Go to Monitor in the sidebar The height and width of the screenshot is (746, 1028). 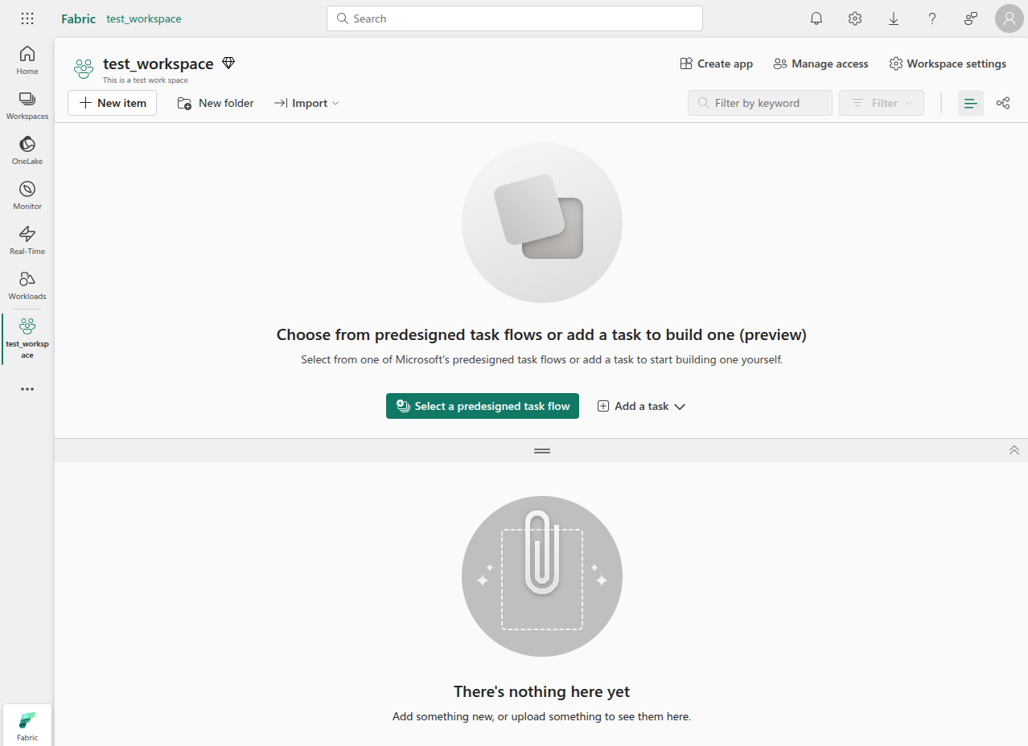pos(27,195)
